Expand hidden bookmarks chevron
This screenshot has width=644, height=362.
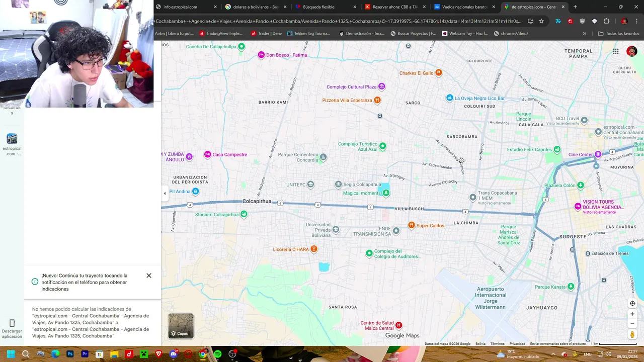[x=584, y=34]
